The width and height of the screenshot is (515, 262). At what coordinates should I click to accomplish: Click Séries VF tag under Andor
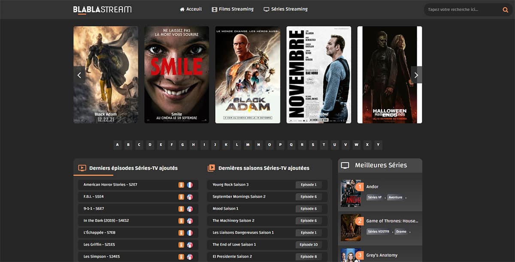point(375,197)
